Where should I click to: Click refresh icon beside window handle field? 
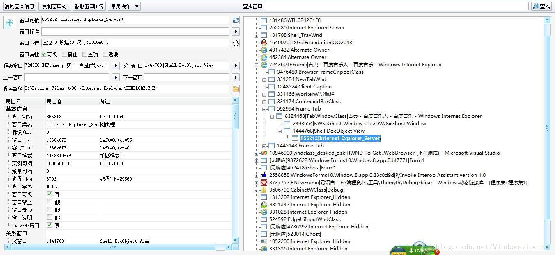236,20
